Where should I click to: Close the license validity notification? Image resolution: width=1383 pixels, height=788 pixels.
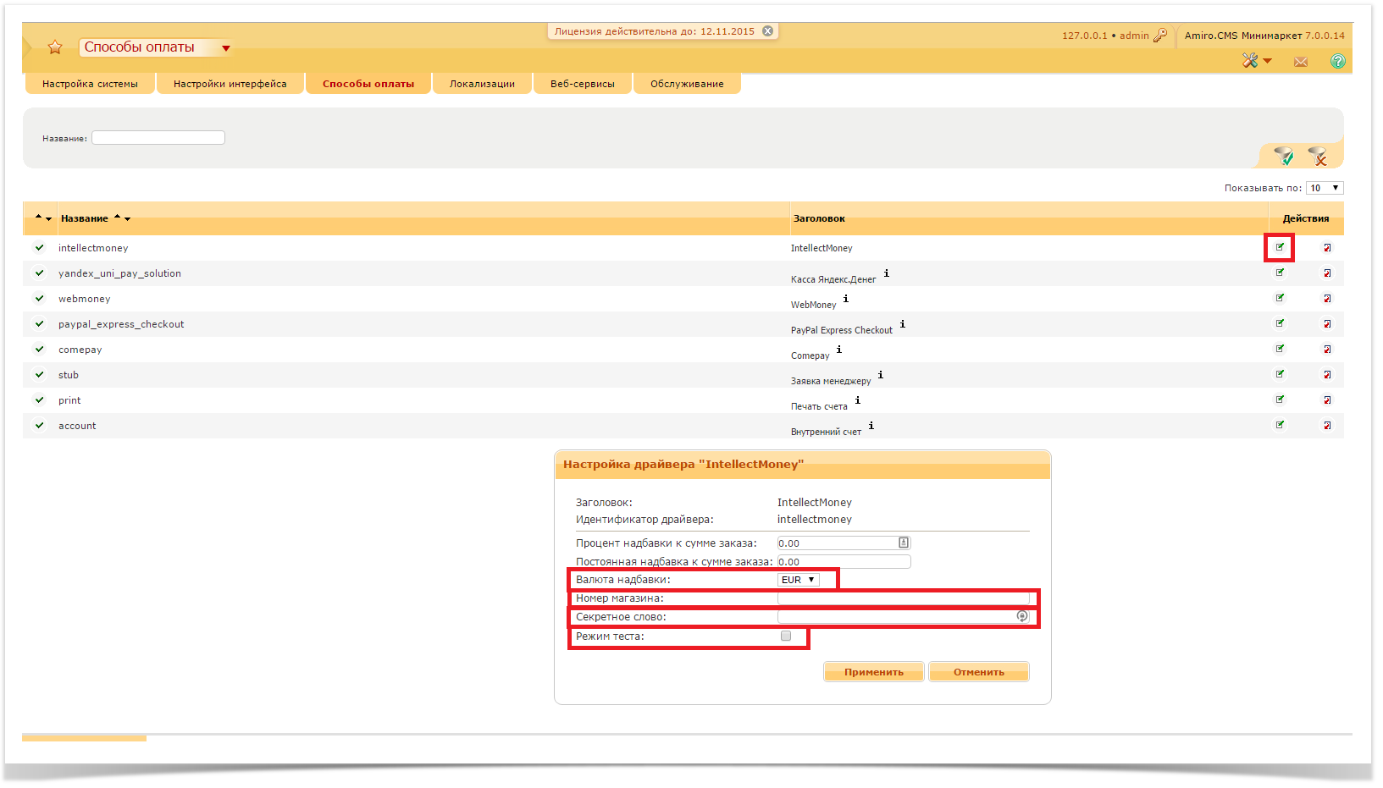coord(768,31)
